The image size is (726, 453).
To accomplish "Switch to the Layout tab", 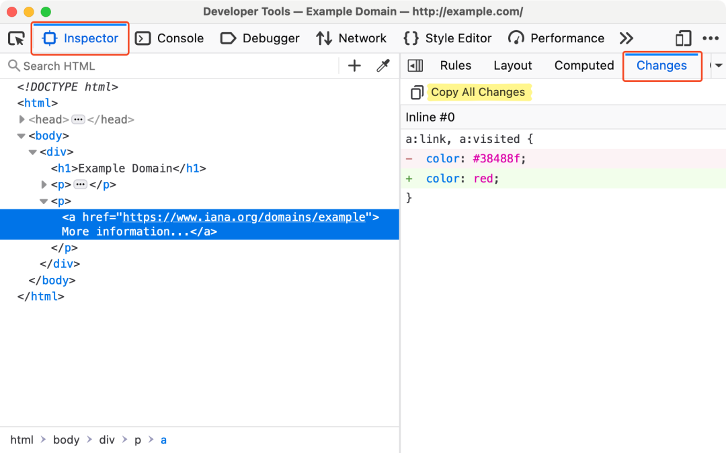I will coord(512,66).
